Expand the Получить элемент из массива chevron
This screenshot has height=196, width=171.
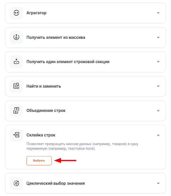click(x=158, y=37)
